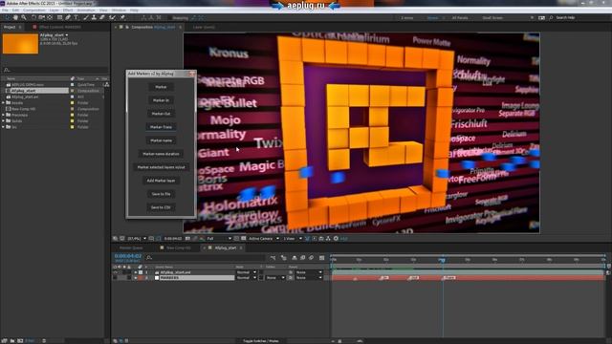Toggle transparency grid below the viewer
Screen dimensions: 612x344
pos(244,238)
